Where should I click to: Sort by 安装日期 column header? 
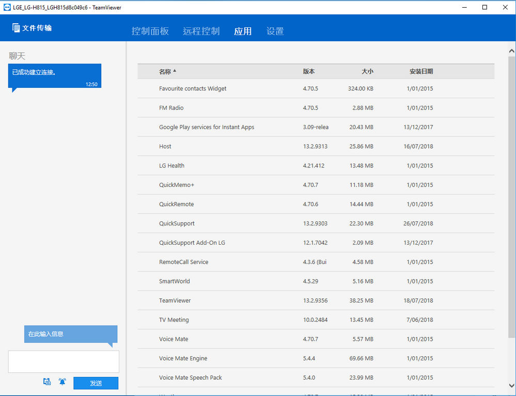pos(421,71)
